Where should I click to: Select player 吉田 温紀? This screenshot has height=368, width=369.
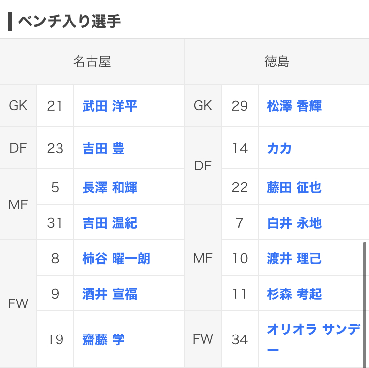[x=110, y=223]
